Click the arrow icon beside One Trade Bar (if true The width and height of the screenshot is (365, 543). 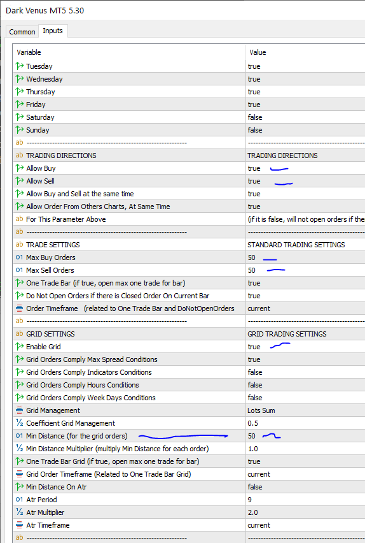19,283
